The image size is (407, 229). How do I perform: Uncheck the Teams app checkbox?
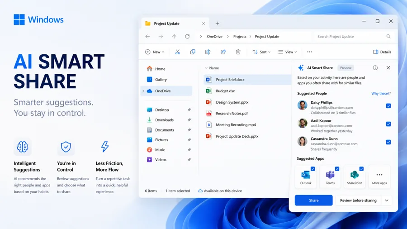(337, 169)
